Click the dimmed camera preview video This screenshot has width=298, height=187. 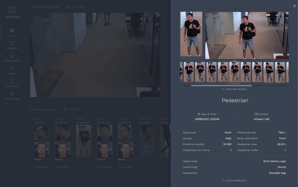tap(95, 55)
